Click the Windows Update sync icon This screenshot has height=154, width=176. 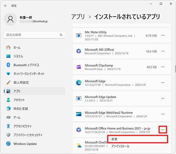coord(8,143)
